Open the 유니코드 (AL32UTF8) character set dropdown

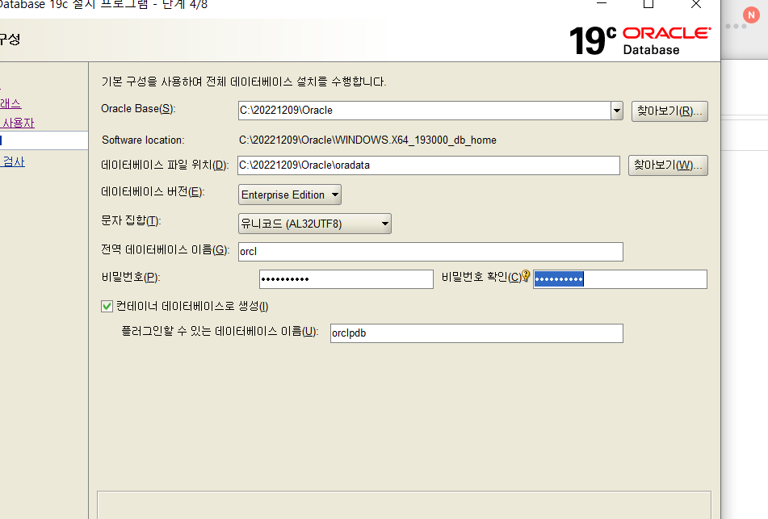315,224
